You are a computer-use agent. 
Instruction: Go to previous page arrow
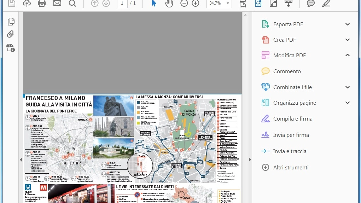pyautogui.click(x=95, y=3)
